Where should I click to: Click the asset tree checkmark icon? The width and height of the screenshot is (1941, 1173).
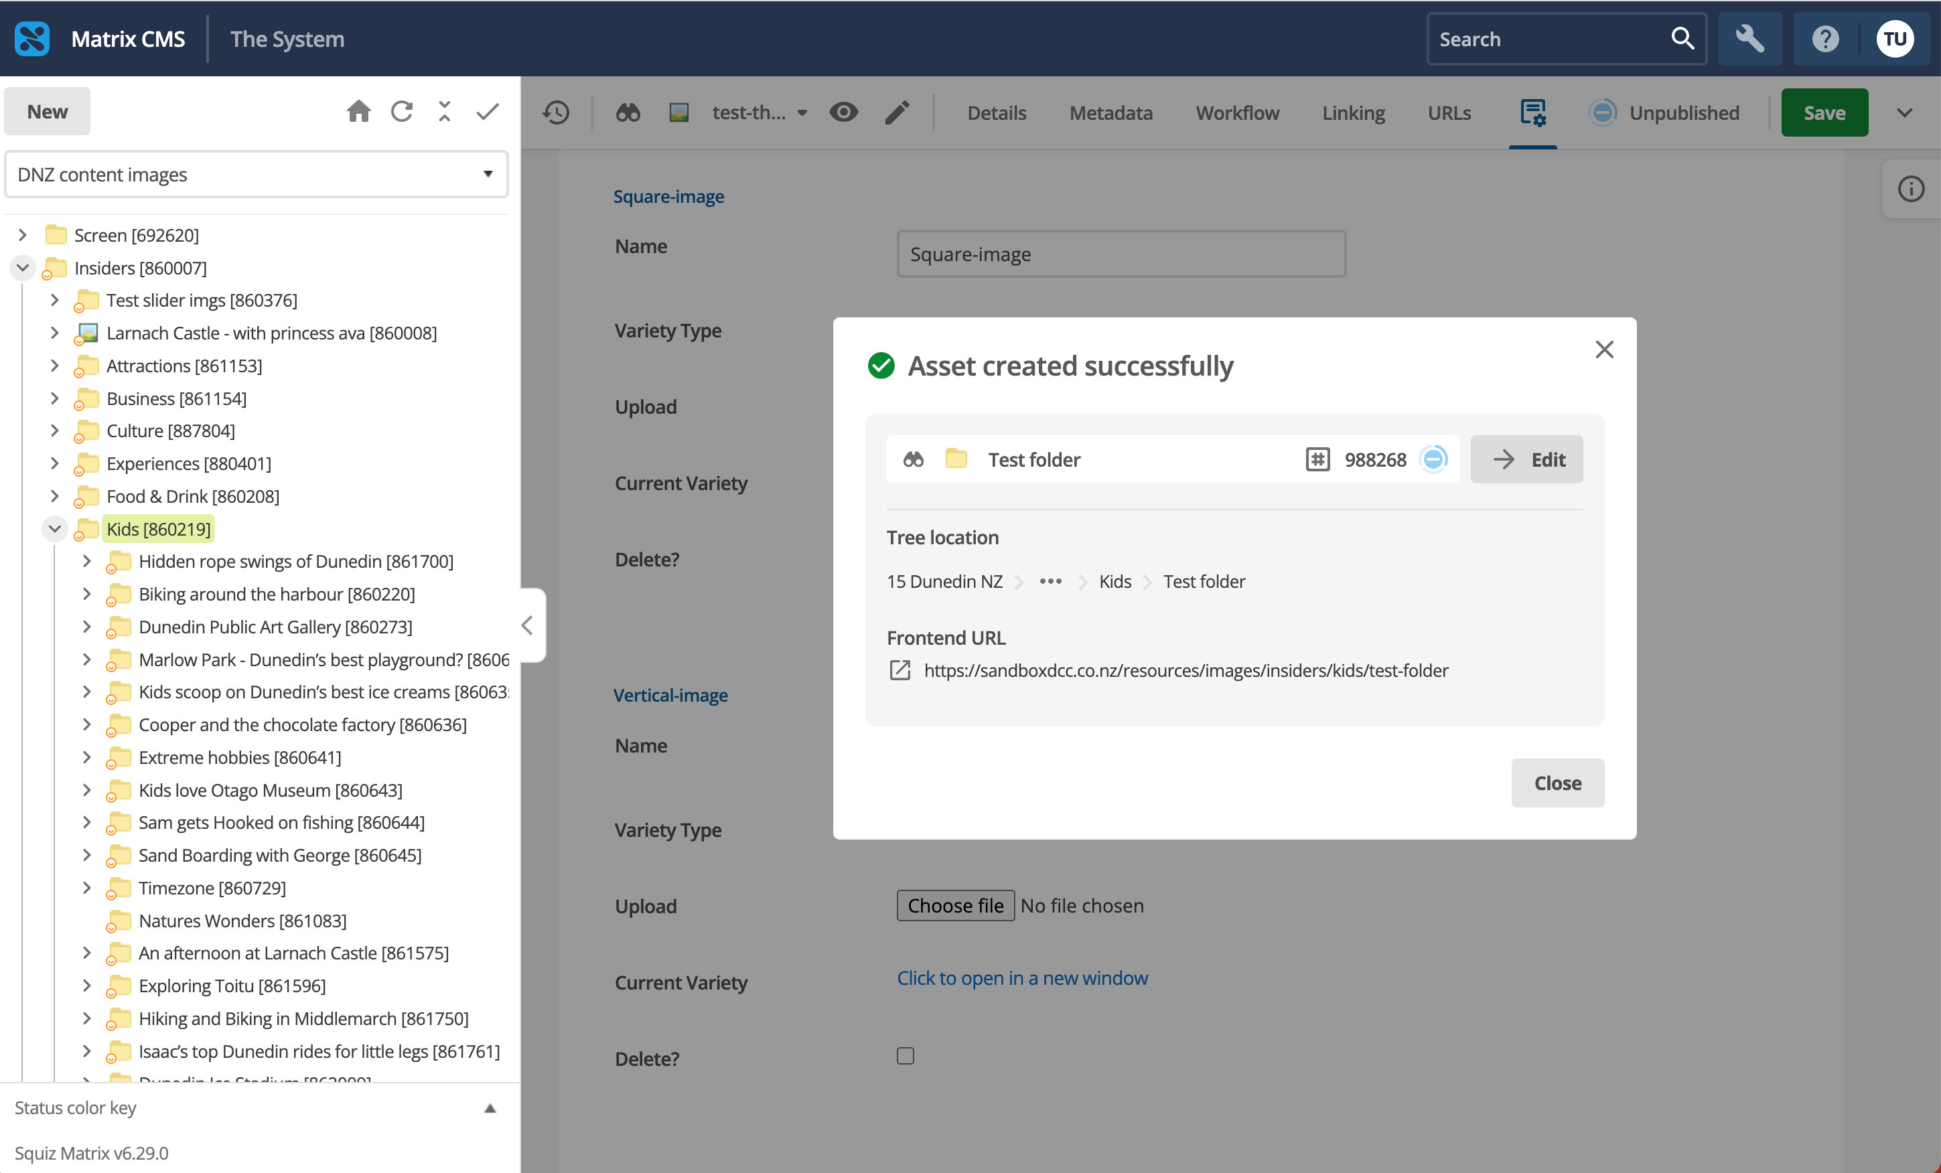(488, 112)
